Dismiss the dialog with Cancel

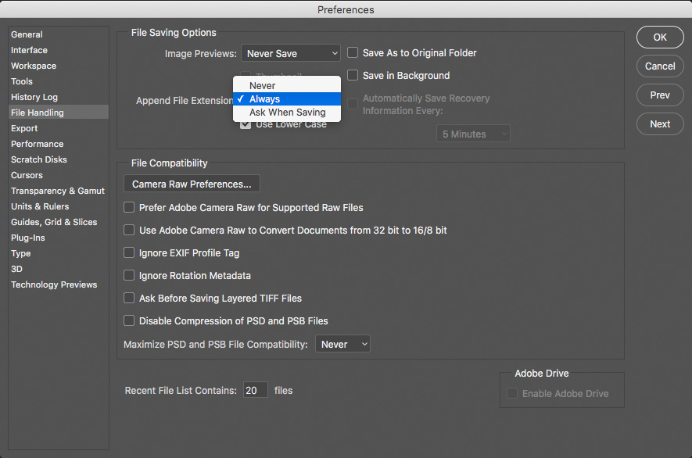658,66
